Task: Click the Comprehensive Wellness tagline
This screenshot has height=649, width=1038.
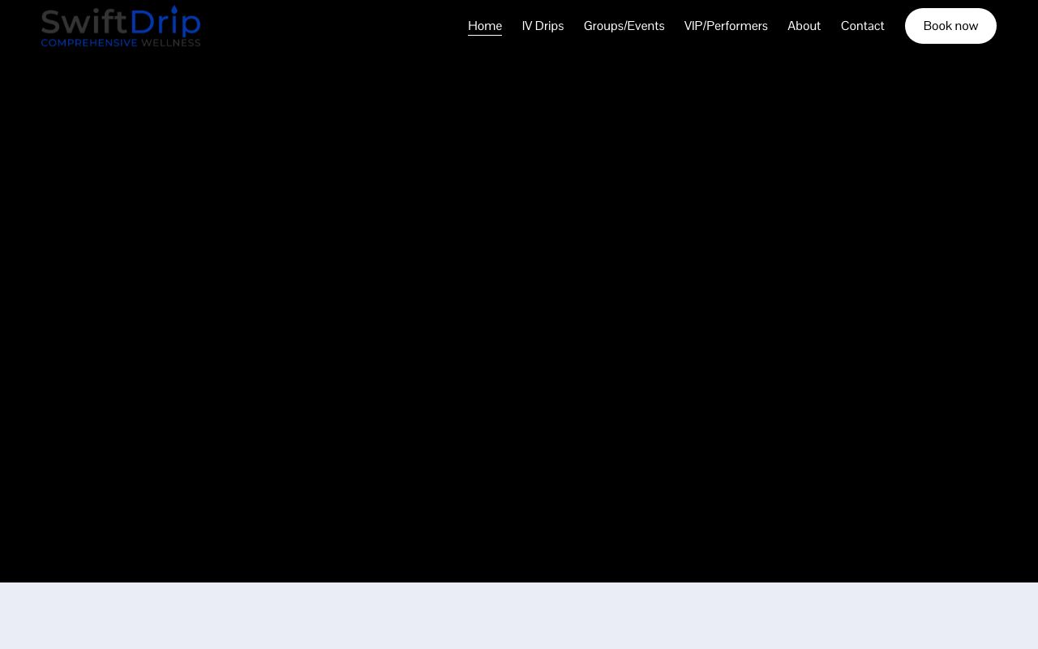Action: tap(121, 42)
